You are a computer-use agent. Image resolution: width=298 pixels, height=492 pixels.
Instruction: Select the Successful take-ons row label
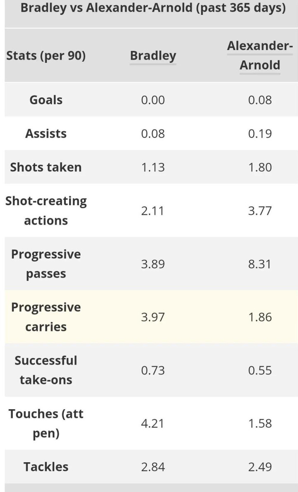(x=46, y=370)
